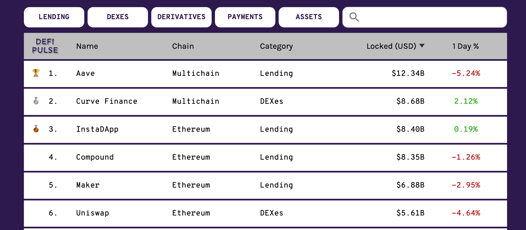Open the Derivatives category tab
Image resolution: width=526 pixels, height=230 pixels.
[181, 17]
